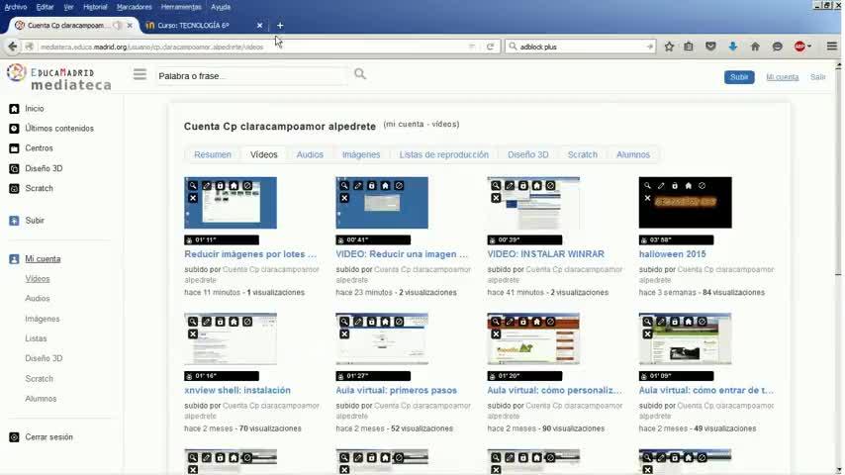Open the Adblock Plus ABP icon dropdown
Image resolution: width=845 pixels, height=475 pixels.
tap(802, 47)
